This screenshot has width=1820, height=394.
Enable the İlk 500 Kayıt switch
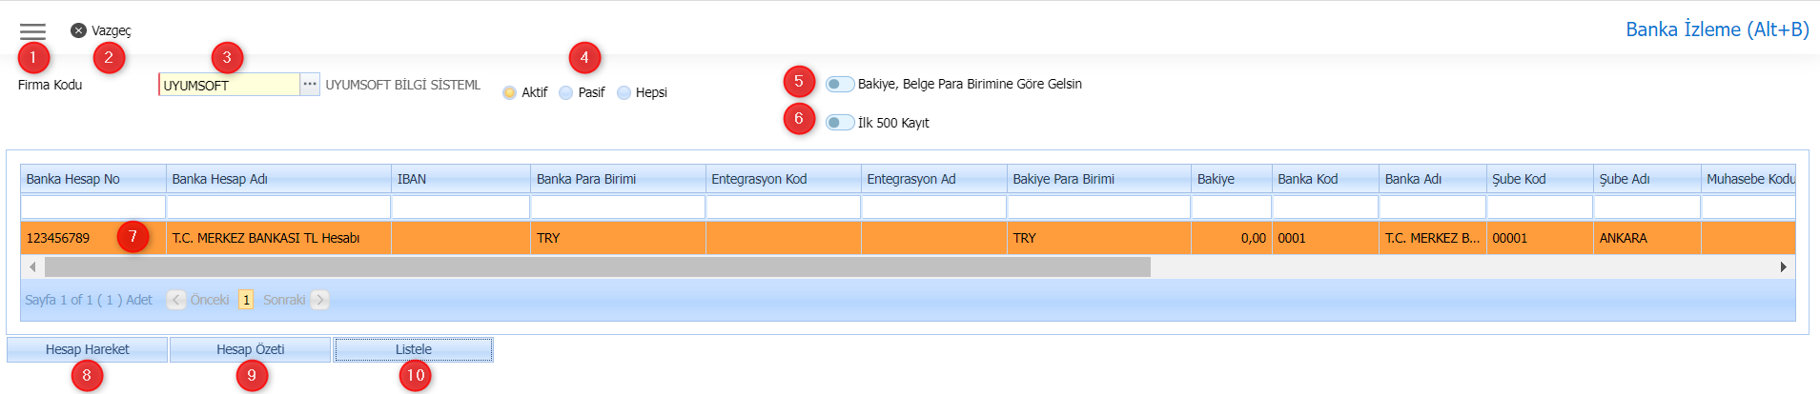[x=839, y=123]
